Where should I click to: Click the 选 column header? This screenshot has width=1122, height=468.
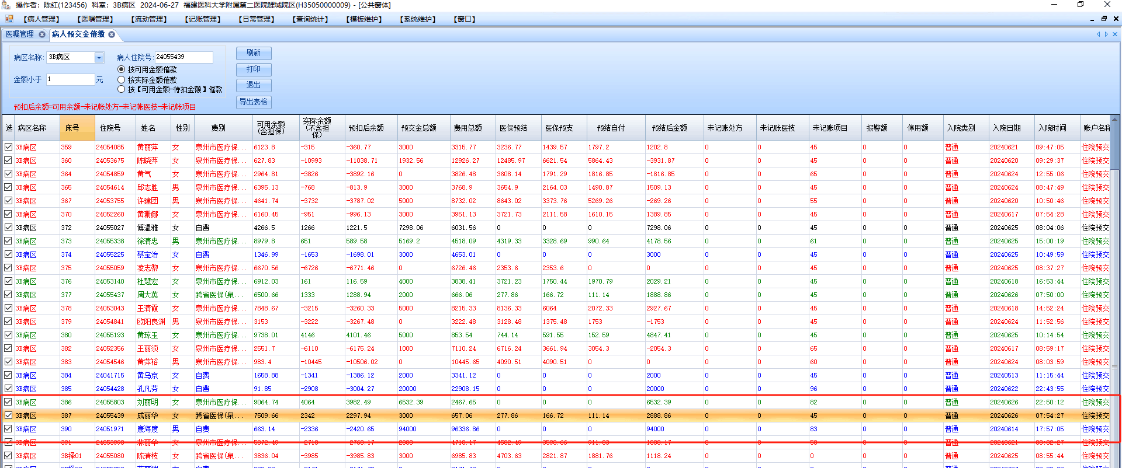click(8, 128)
